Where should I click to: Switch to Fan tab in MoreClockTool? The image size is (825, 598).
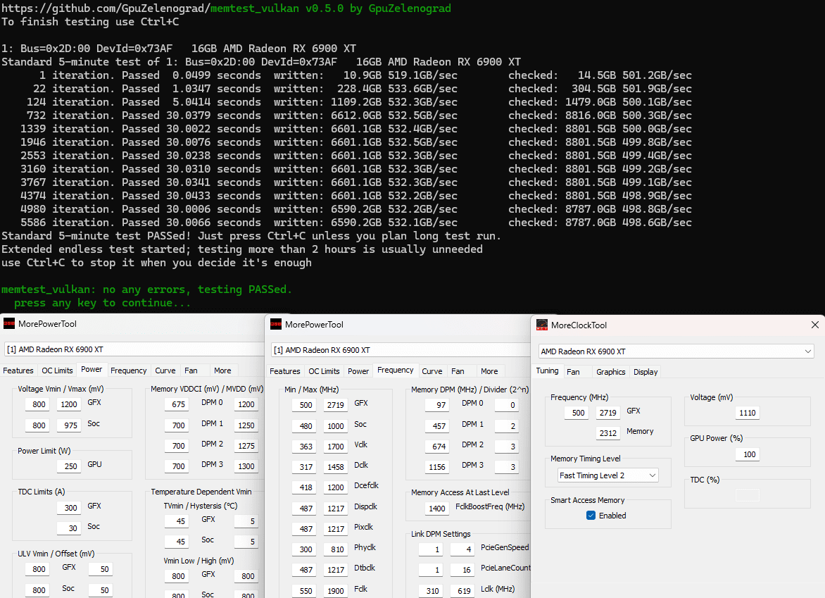click(574, 372)
